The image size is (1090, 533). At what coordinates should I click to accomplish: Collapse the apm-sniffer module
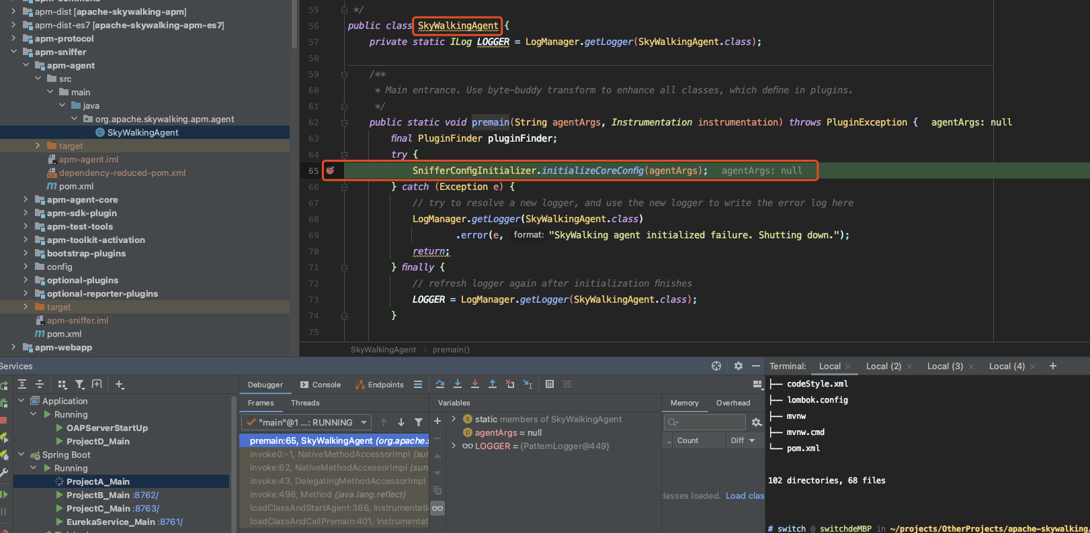tap(13, 52)
